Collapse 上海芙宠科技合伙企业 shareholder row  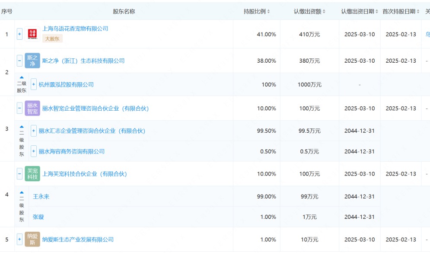[x=19, y=174]
